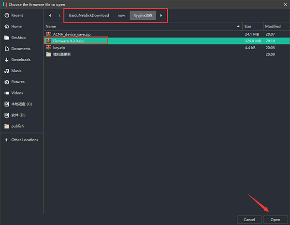Open the Recent places sidebar entry

pyautogui.click(x=22, y=15)
